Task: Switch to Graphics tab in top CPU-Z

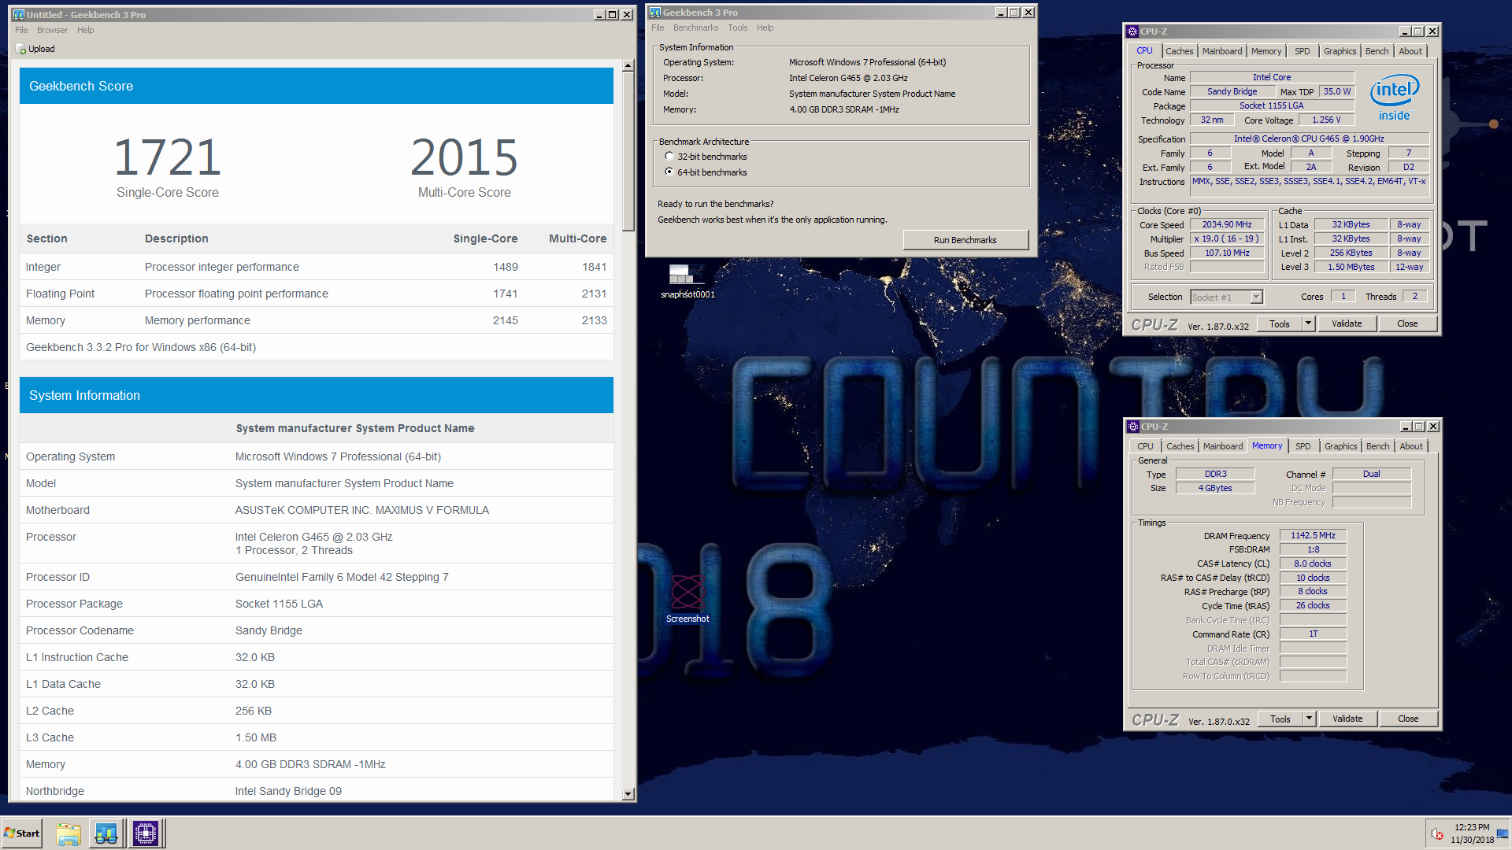Action: (x=1340, y=51)
